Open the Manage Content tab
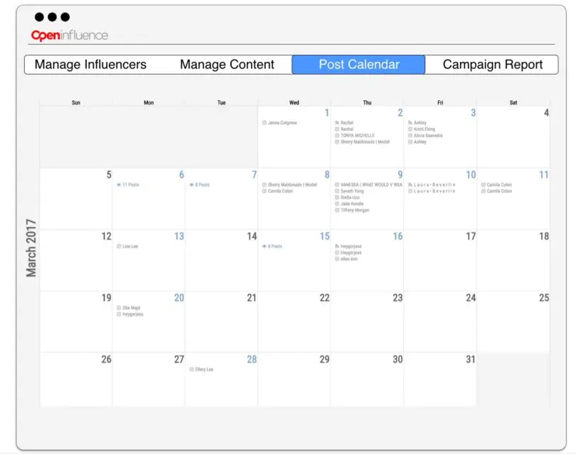Screen dimensions: 576x454 point(227,65)
